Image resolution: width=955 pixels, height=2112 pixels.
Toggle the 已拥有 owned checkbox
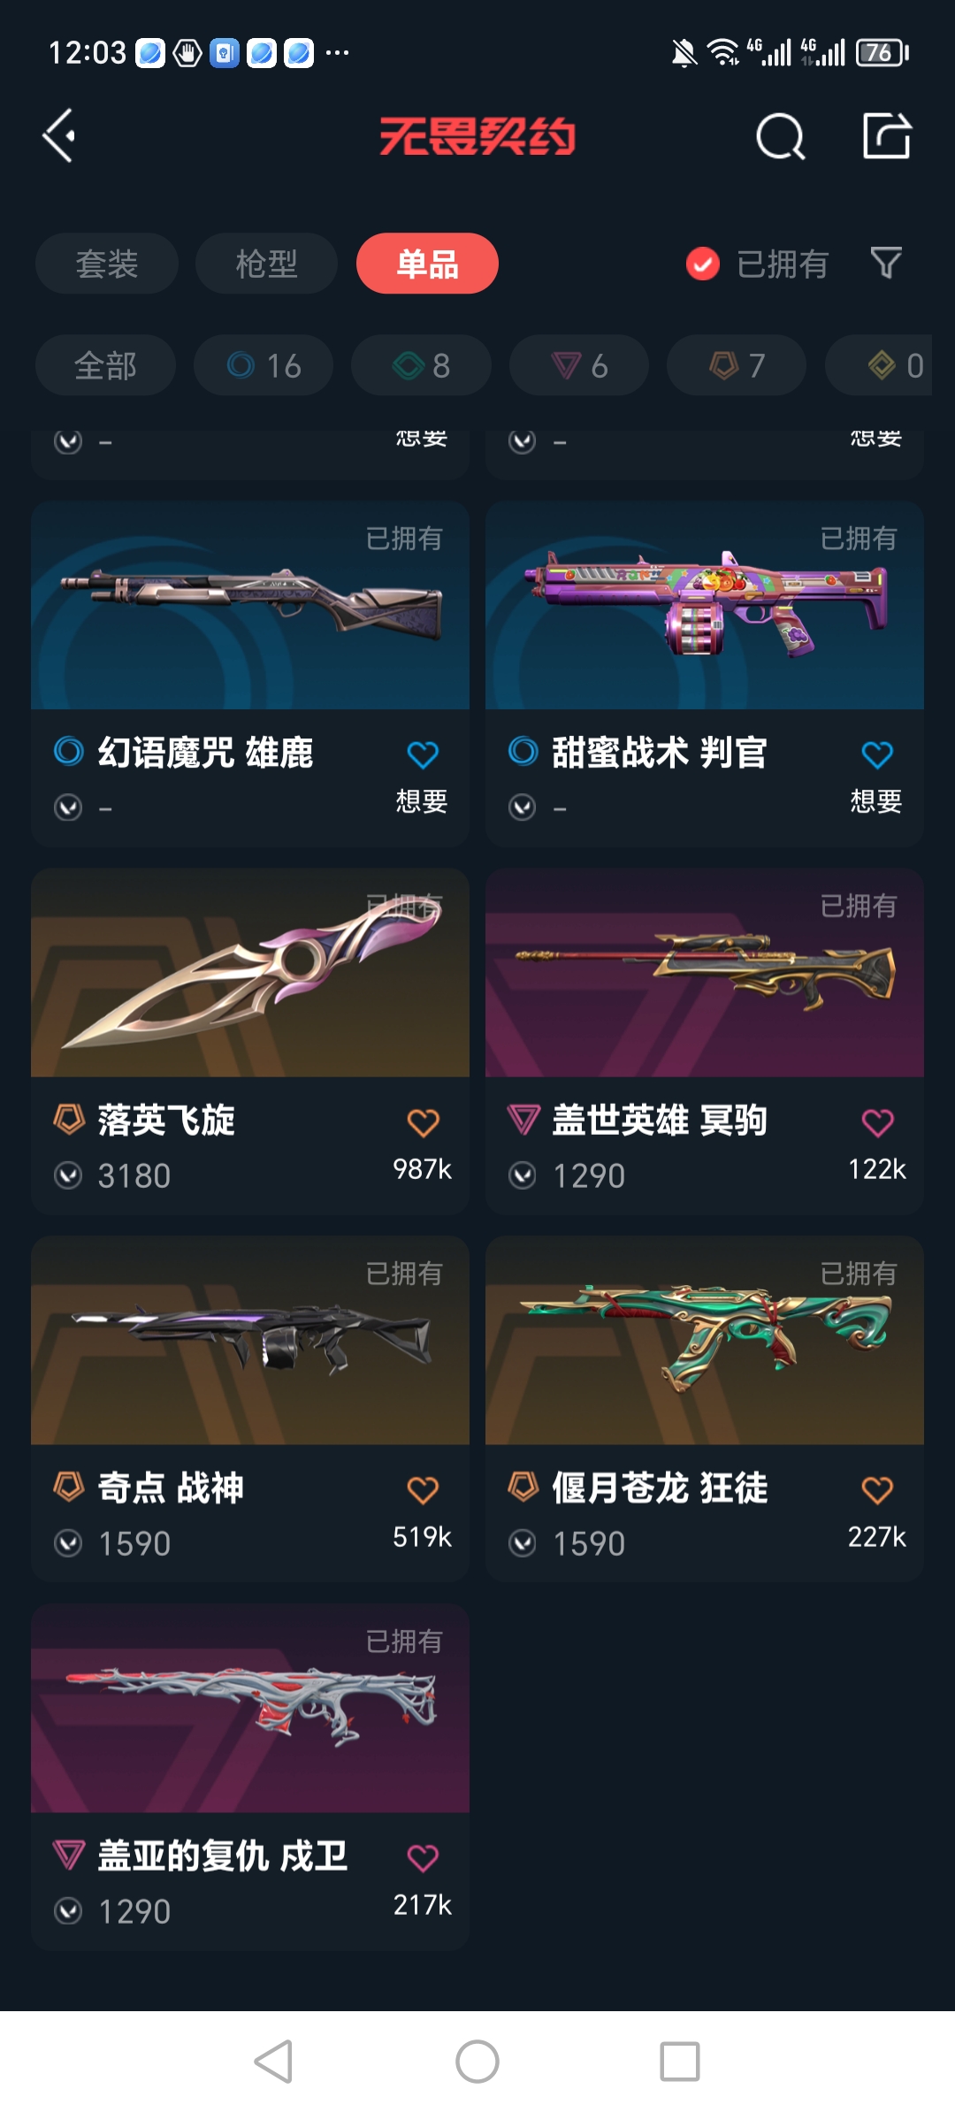pyautogui.click(x=703, y=264)
